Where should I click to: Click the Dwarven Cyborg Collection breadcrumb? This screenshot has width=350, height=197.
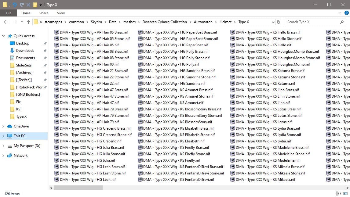pos(165,22)
